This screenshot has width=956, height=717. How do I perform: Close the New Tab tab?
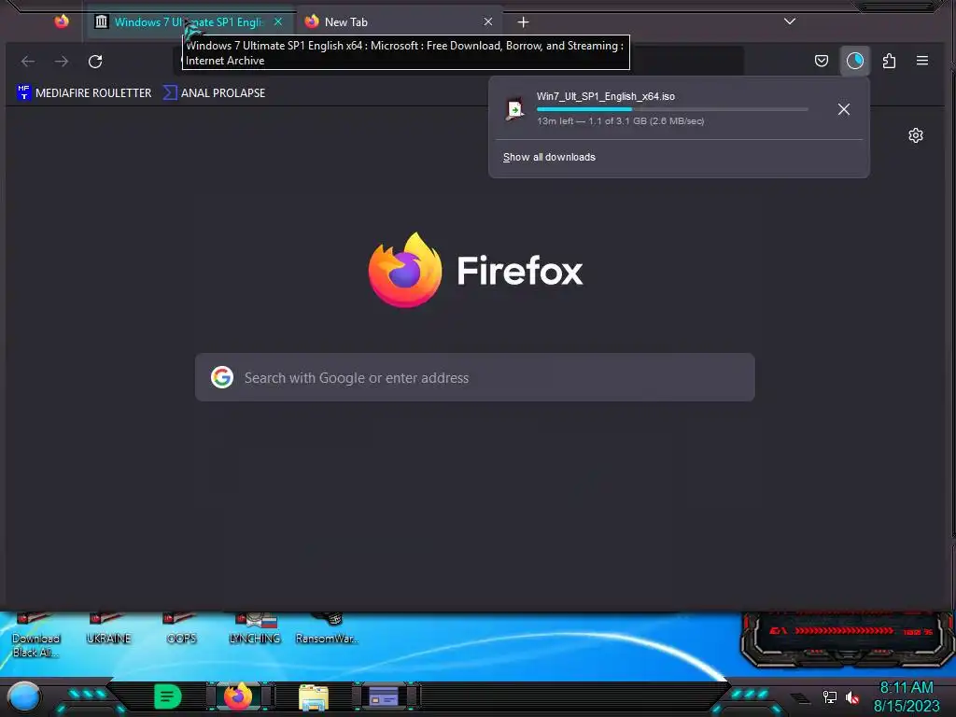(x=487, y=22)
